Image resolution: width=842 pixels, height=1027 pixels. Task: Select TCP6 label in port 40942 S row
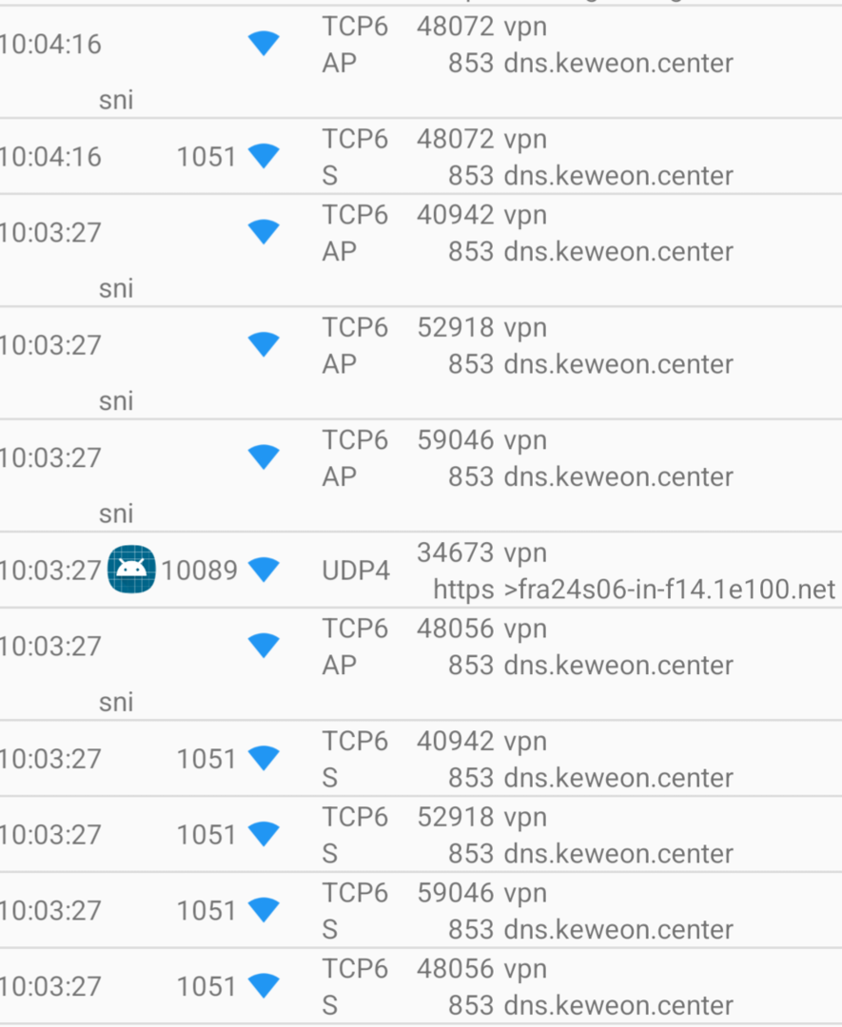355,741
